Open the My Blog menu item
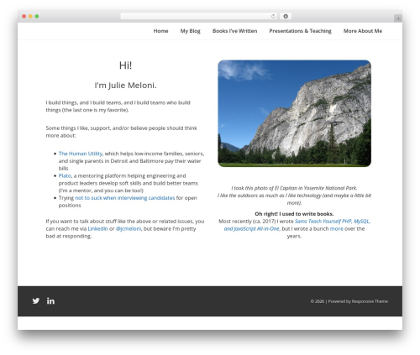 click(x=191, y=31)
